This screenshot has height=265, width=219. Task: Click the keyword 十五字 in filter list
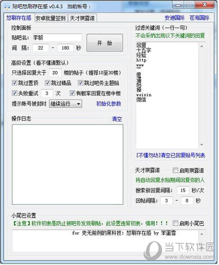(x=144, y=50)
